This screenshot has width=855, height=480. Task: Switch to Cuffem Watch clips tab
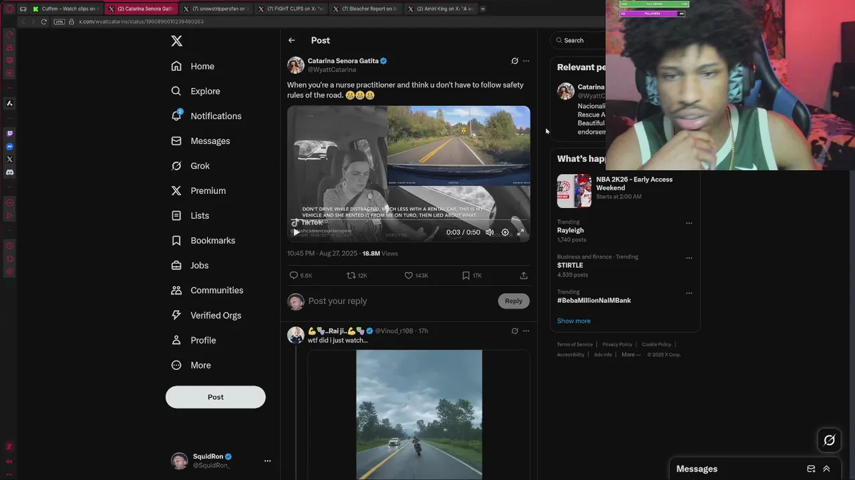point(66,9)
